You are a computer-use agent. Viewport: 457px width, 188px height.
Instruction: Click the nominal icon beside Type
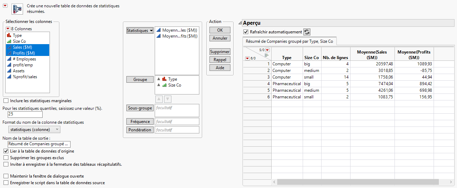point(9,35)
